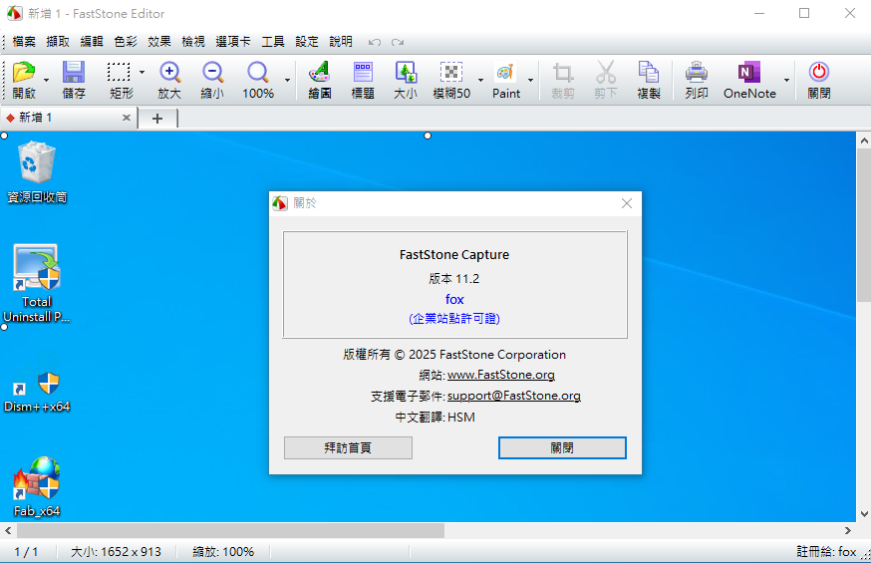
Task: Zoom out with the 縮小 magnifier
Action: pyautogui.click(x=212, y=80)
